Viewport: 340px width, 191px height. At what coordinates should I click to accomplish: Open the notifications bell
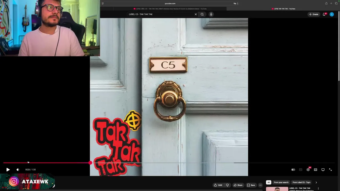[324, 14]
